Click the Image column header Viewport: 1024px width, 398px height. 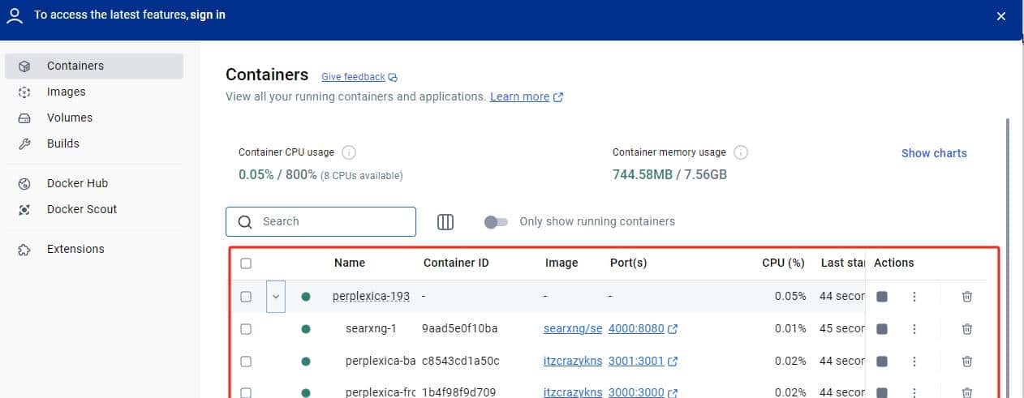coord(561,263)
